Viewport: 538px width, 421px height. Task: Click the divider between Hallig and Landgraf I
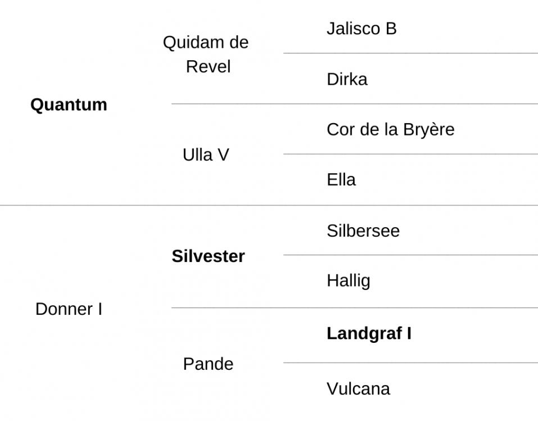(x=354, y=308)
